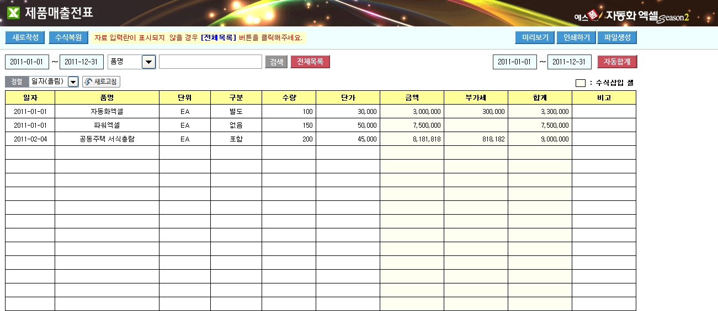
Task: Open the 품명 search field dropdown arrow
Action: [x=148, y=62]
